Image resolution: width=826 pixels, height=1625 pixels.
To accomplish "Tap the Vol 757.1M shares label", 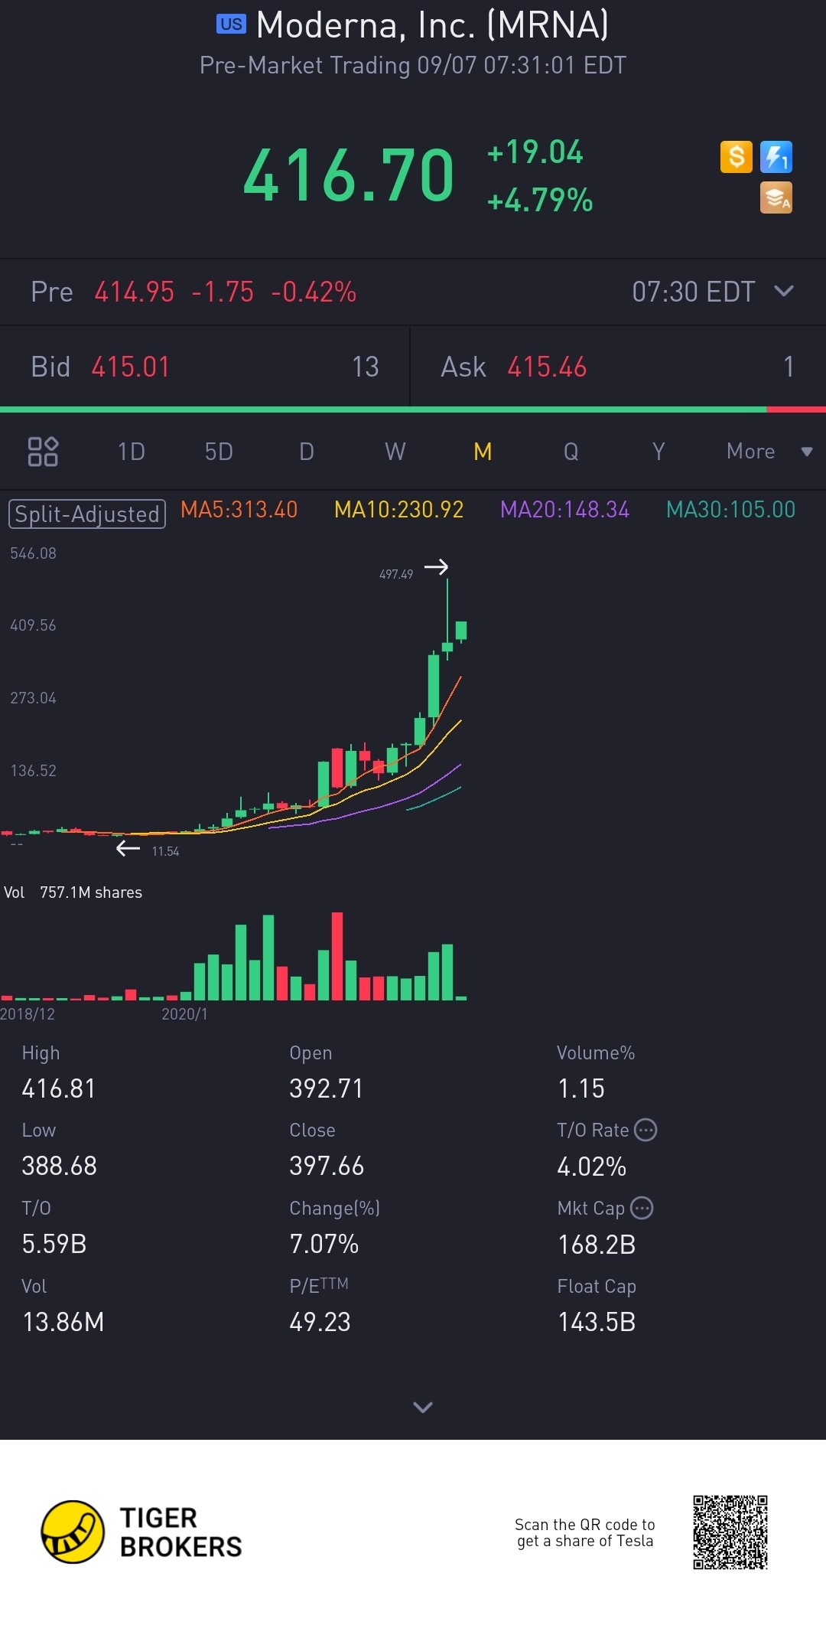I will click(x=73, y=892).
